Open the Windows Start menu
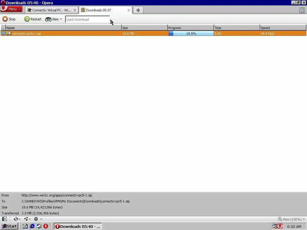Image resolution: width=307 pixels, height=230 pixels. (9, 226)
